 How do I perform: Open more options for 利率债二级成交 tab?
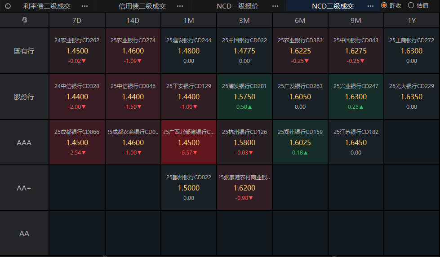pos(84,6)
